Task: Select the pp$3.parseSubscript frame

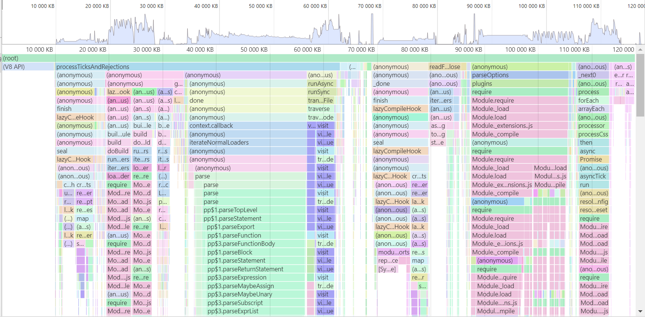Action: [256, 303]
